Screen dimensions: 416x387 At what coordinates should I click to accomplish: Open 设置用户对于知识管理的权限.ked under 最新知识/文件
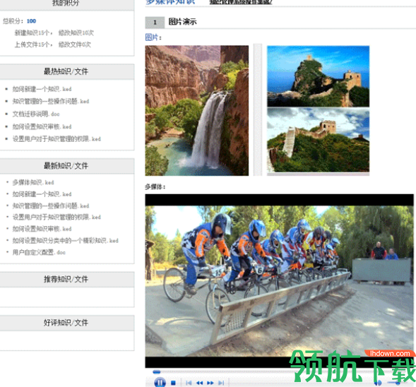[57, 218]
